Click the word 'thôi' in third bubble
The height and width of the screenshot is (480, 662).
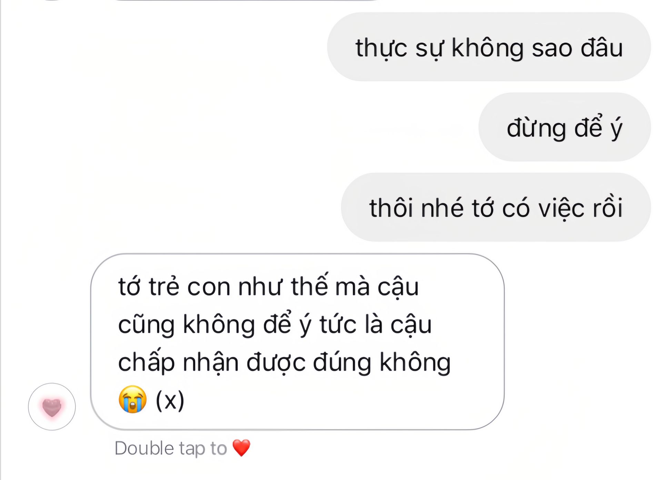tap(391, 207)
